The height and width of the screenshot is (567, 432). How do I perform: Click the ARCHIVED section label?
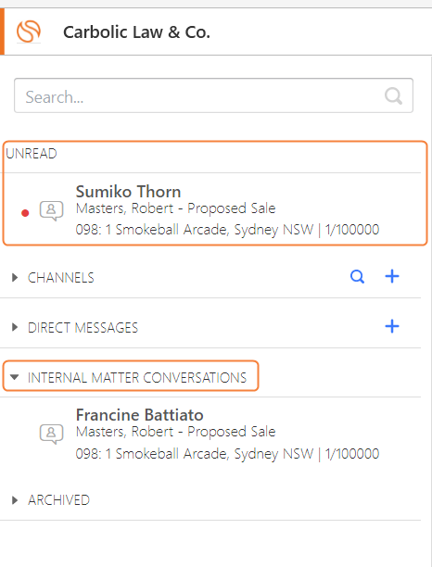tap(58, 500)
